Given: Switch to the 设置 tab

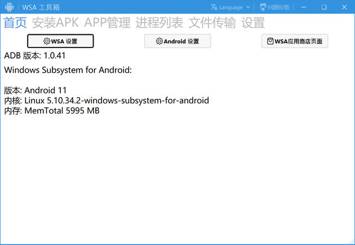Looking at the screenshot, I should click(x=253, y=23).
